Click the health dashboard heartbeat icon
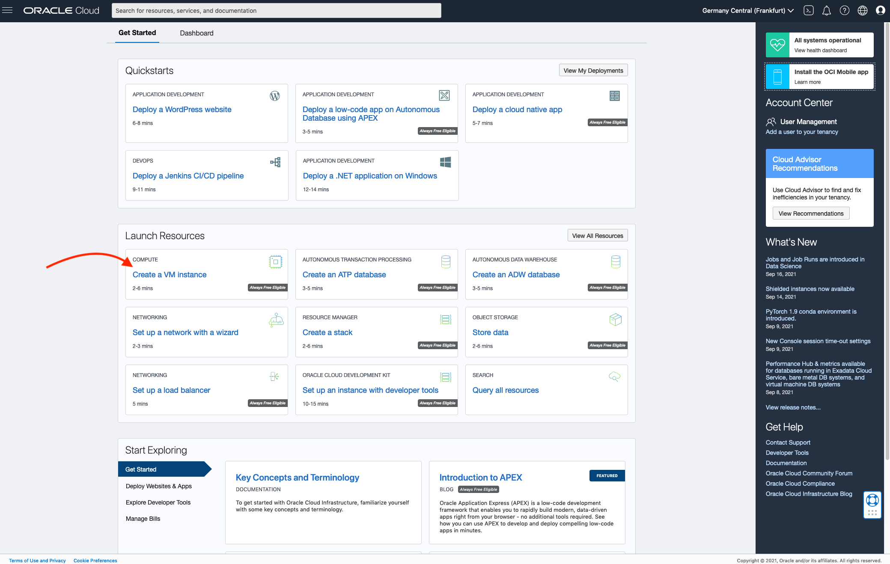 [x=777, y=45]
